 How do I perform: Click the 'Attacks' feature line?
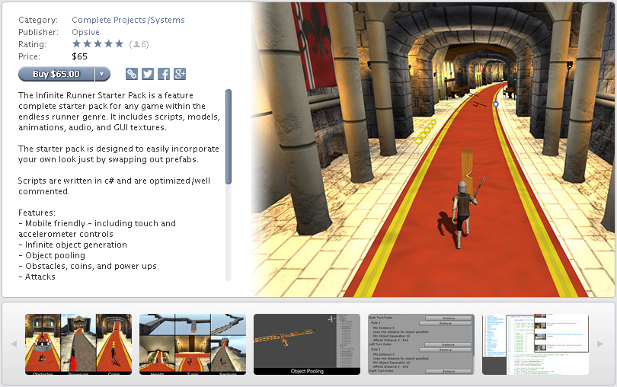(37, 277)
